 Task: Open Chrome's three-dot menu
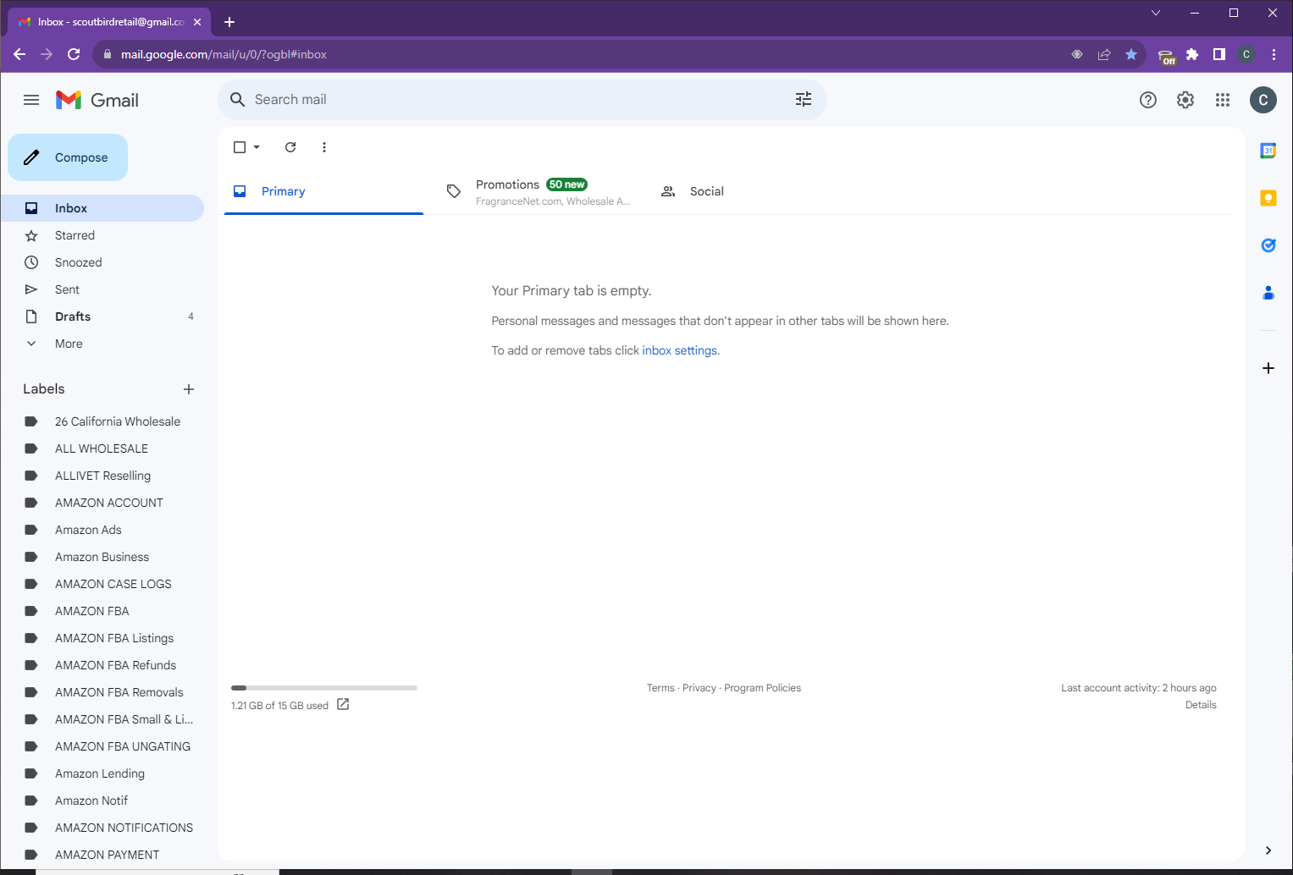[x=1274, y=54]
